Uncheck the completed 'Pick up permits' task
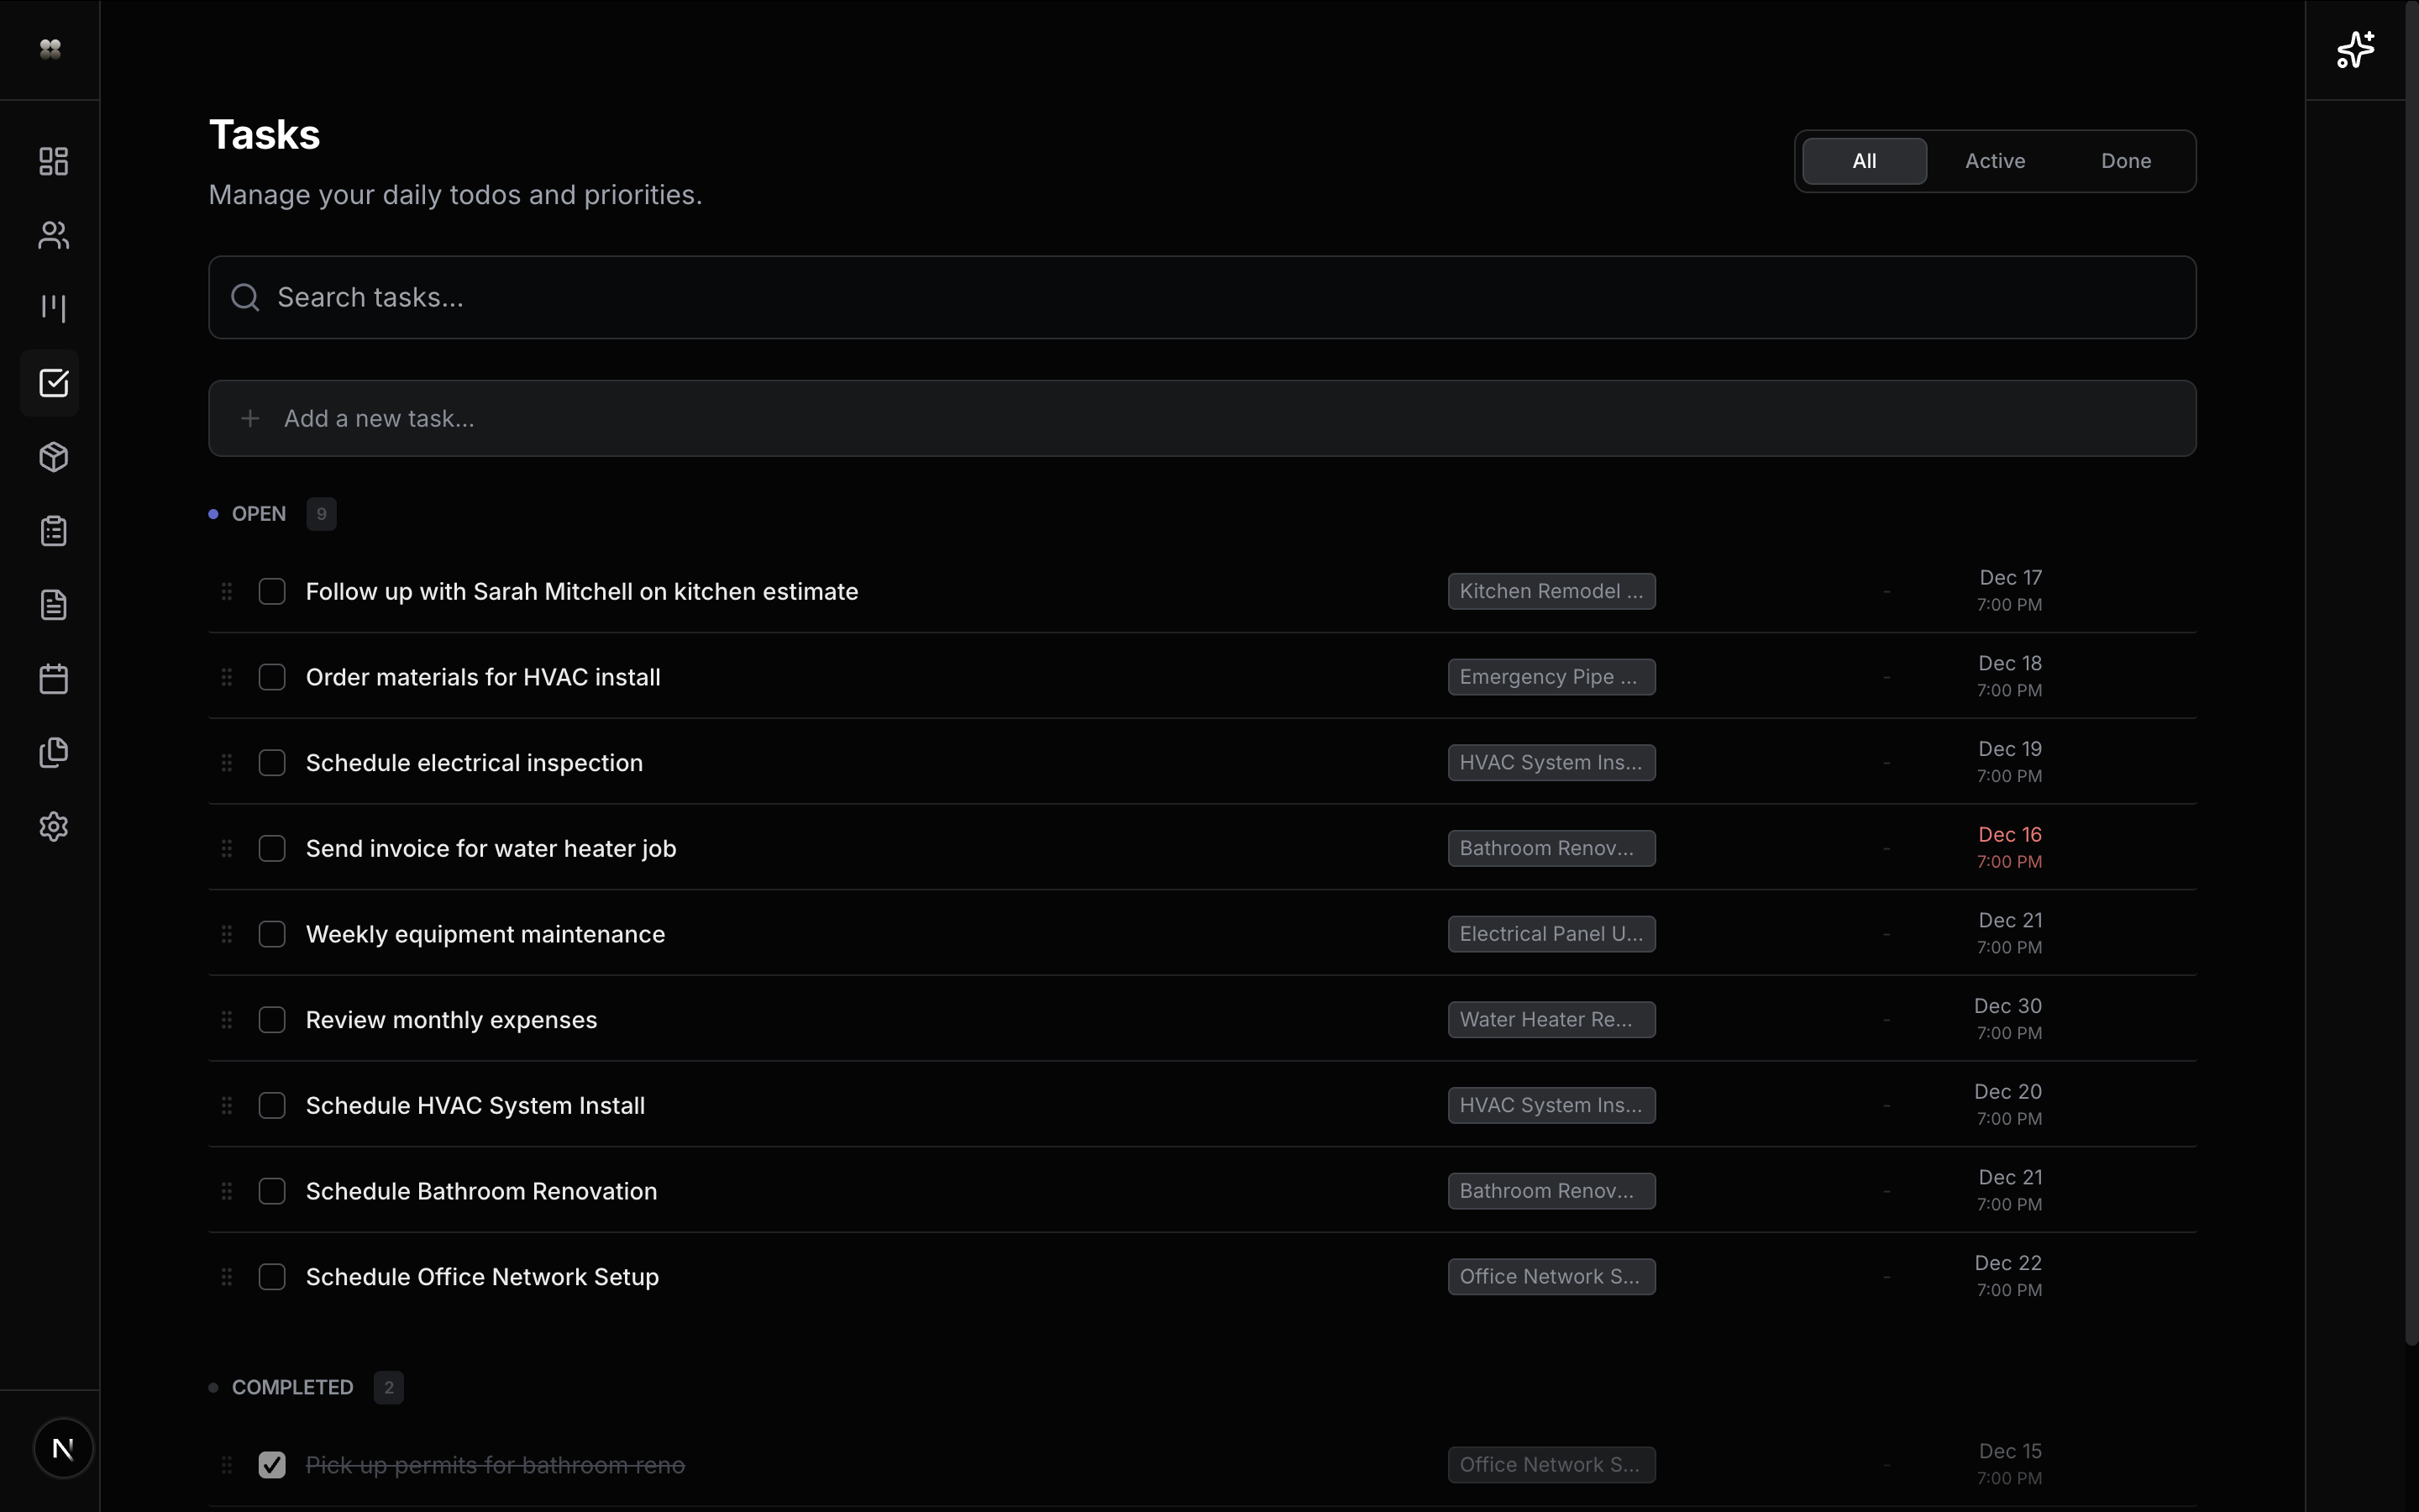Screen dimensions: 2419x1512 tap(272, 1464)
